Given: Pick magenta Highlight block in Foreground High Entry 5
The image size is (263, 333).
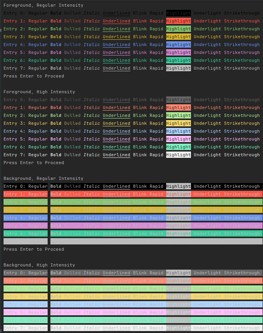Looking at the screenshot, I should 178,139.
